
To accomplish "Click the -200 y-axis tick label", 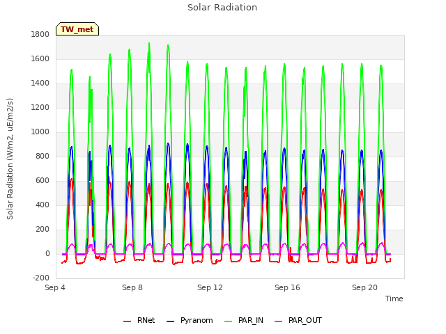I will (41, 278).
